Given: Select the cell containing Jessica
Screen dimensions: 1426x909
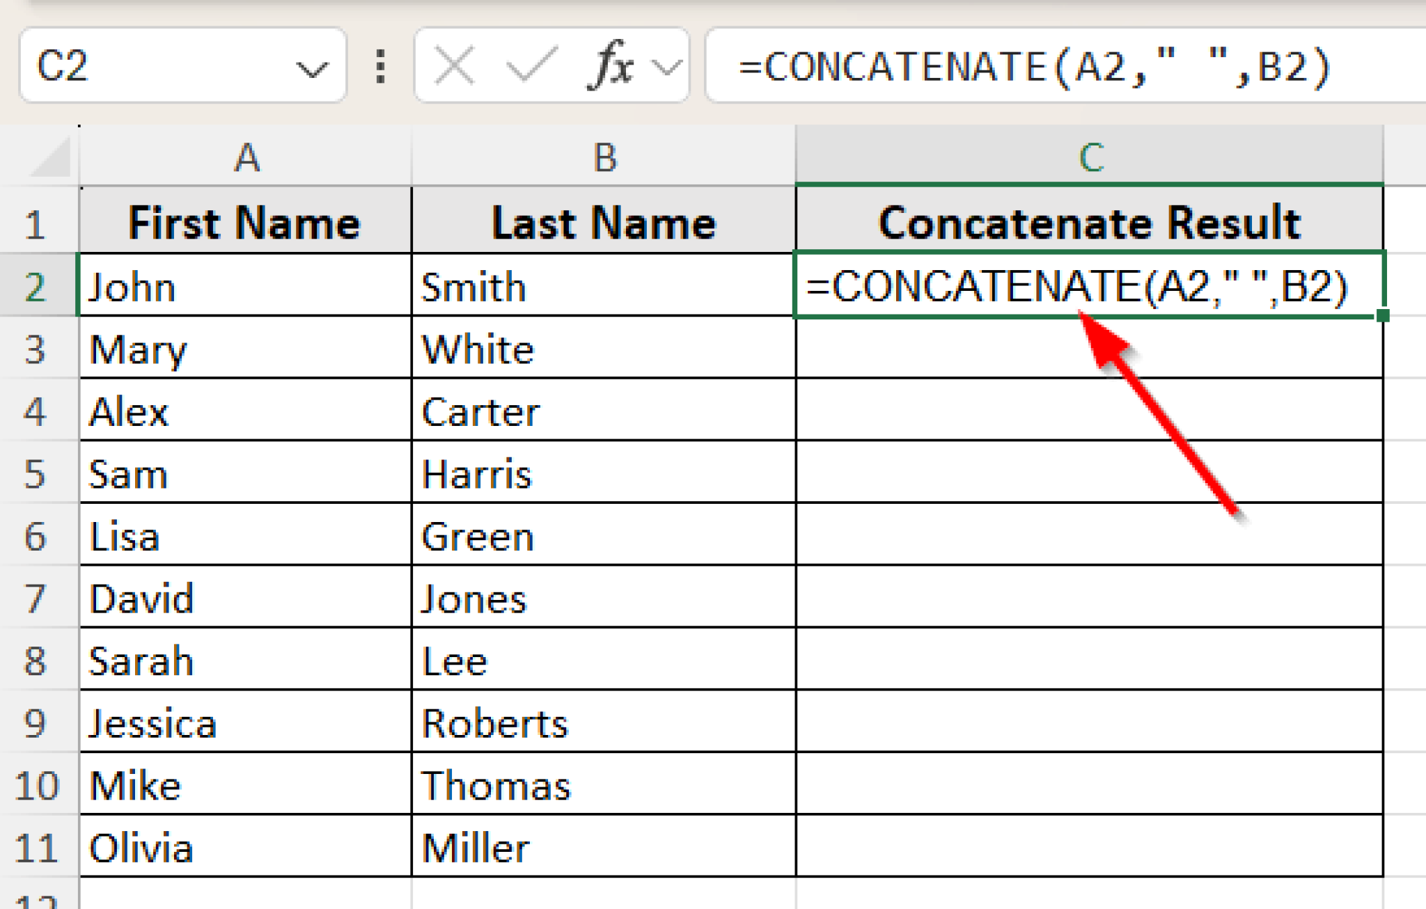Looking at the screenshot, I should pyautogui.click(x=245, y=723).
